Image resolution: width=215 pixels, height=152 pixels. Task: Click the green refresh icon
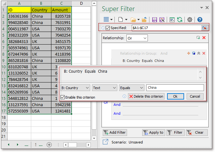(179, 20)
